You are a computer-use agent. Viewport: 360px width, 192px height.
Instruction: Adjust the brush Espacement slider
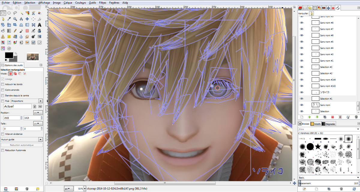click(x=328, y=183)
